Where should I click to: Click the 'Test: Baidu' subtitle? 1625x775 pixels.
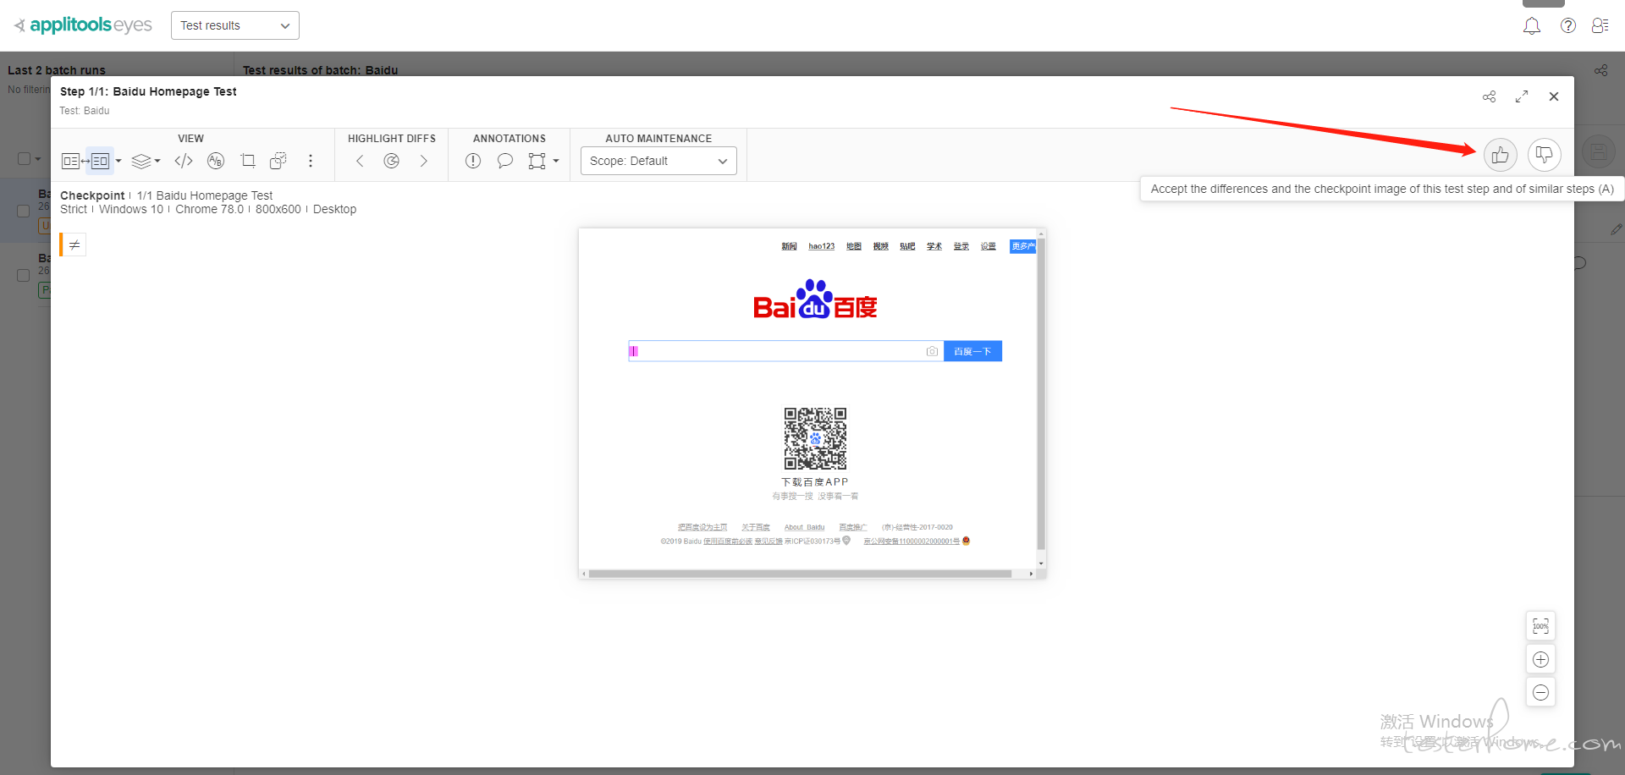coord(85,111)
